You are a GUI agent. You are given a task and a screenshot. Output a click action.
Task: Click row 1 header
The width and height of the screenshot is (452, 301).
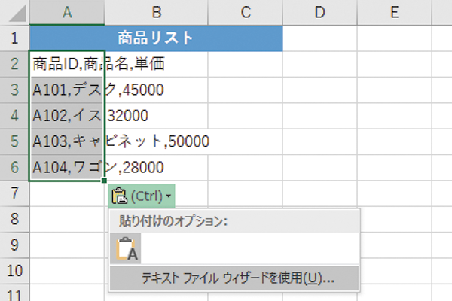point(14,38)
